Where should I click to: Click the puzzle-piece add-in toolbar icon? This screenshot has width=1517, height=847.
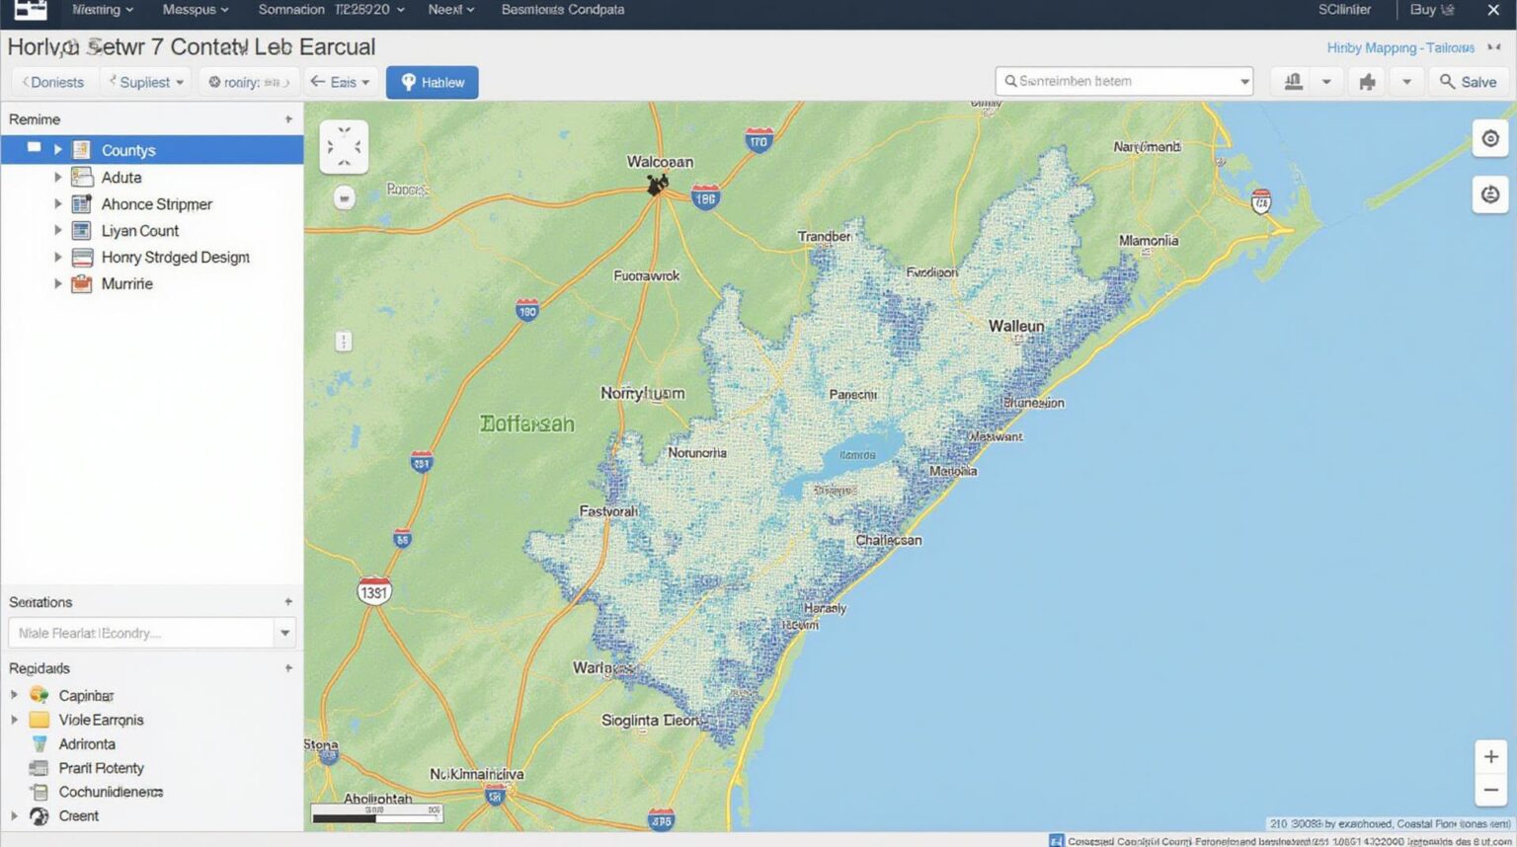click(1367, 82)
